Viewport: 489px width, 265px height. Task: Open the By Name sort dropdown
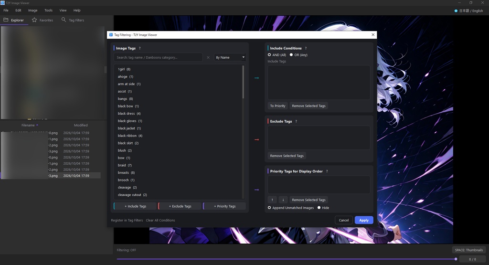click(230, 57)
